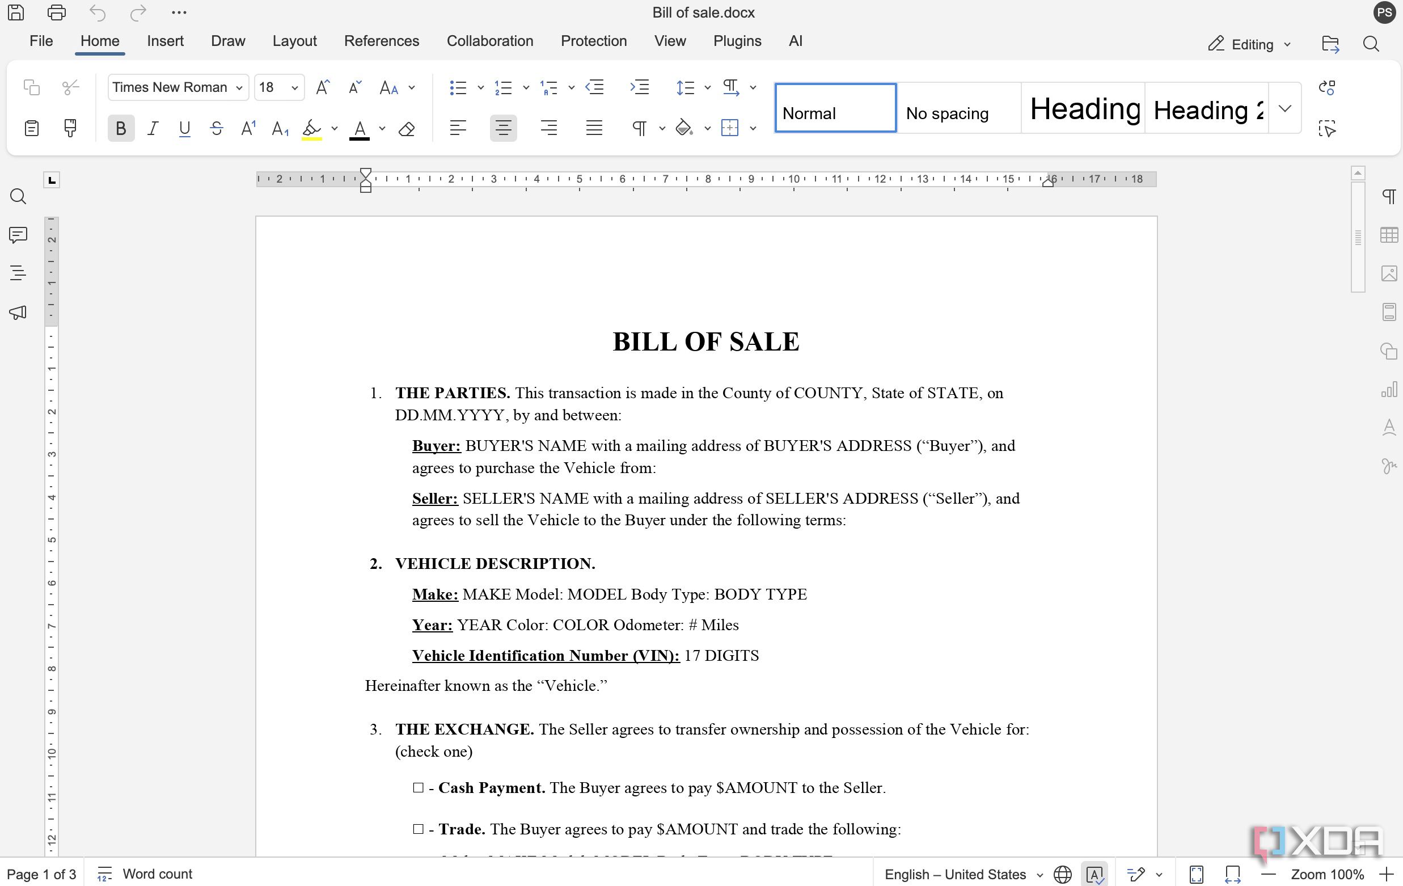This screenshot has width=1403, height=886.
Task: Toggle Italic formatting
Action: (x=153, y=128)
